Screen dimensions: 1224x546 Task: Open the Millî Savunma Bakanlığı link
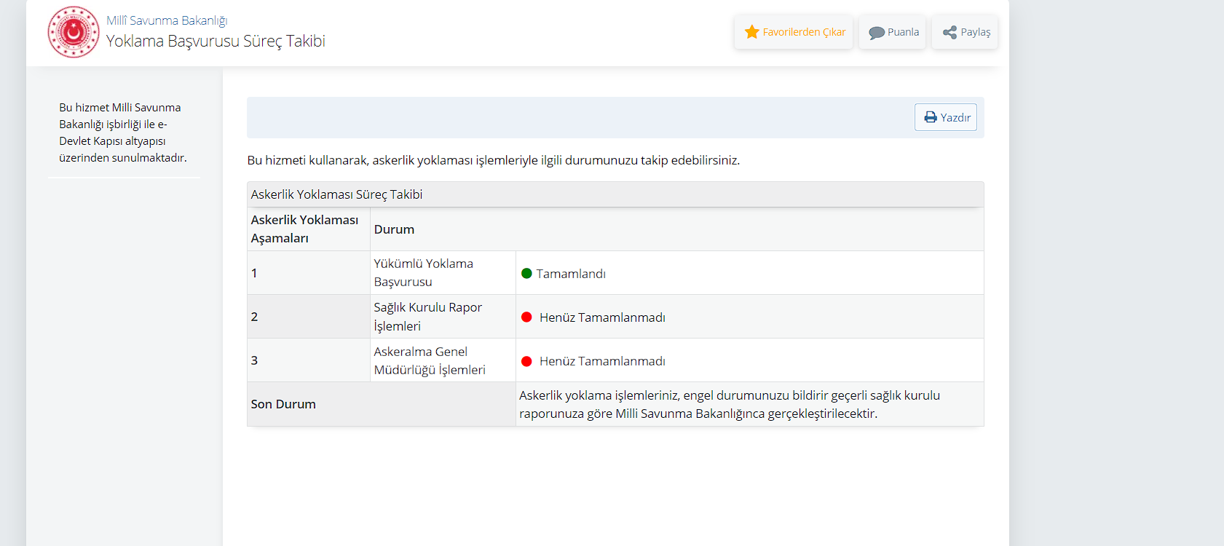(167, 20)
